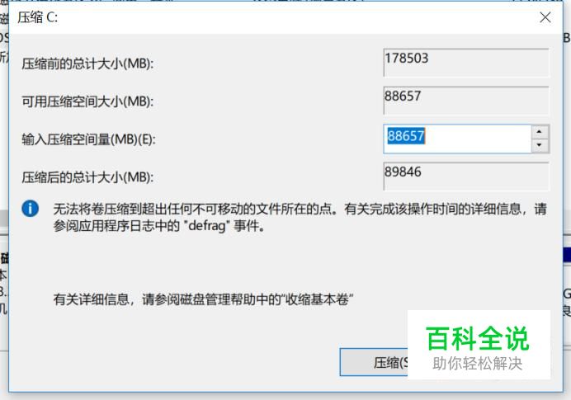Click the 无法将卷压缩 information message text
571x400 pixels.
[x=300, y=217]
